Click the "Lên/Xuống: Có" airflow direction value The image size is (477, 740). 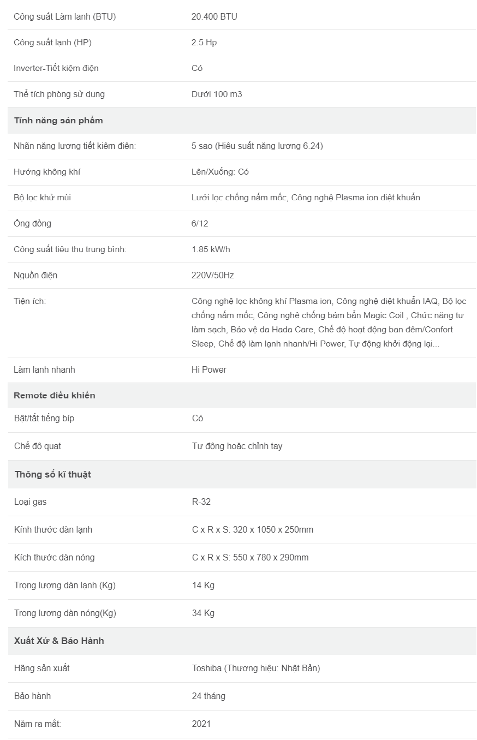point(220,172)
